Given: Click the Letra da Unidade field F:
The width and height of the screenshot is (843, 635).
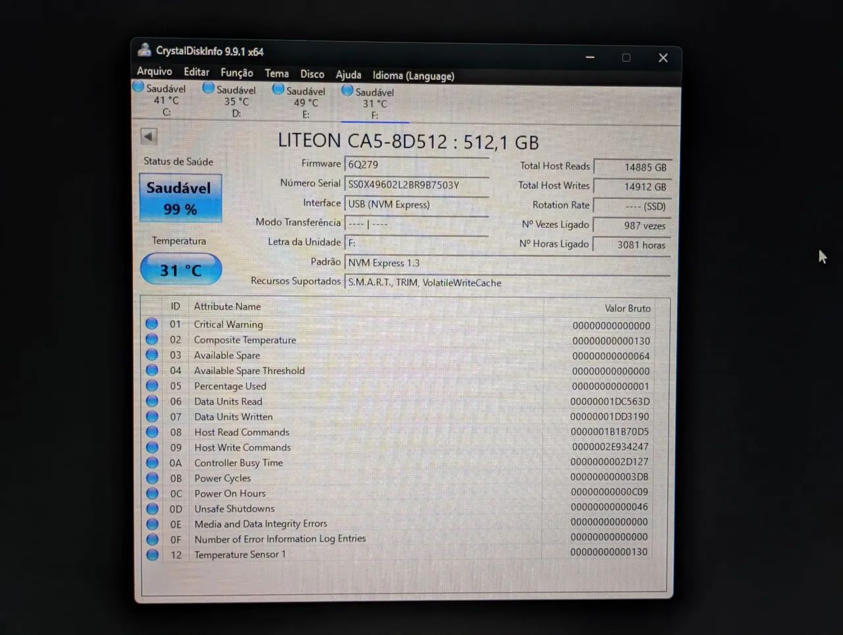Looking at the screenshot, I should click(417, 243).
